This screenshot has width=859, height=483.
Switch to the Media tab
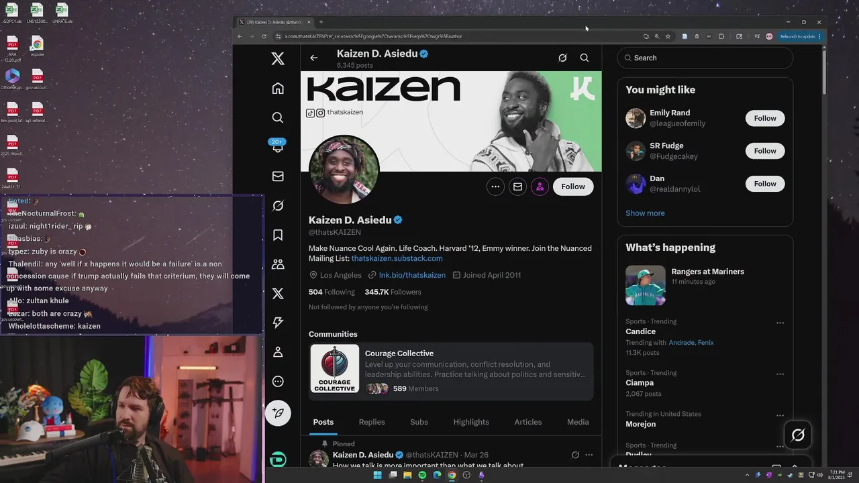tap(578, 422)
